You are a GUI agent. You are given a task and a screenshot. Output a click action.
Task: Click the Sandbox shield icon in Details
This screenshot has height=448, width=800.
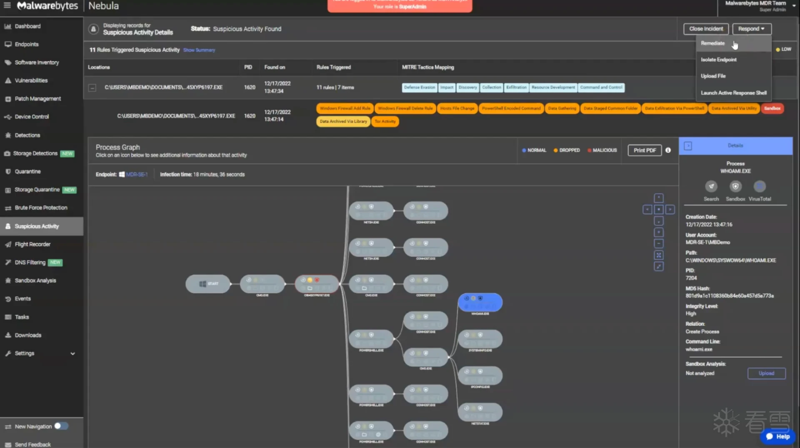(735, 186)
